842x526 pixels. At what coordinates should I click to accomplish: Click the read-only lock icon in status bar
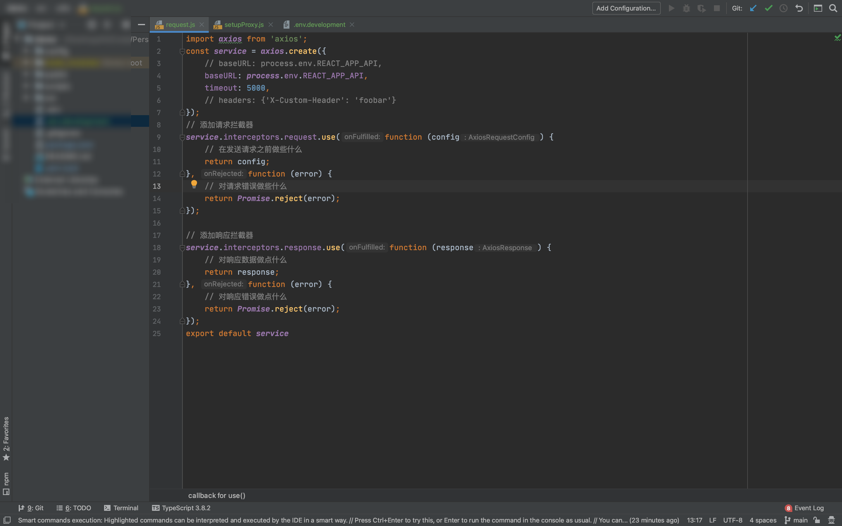coord(817,520)
